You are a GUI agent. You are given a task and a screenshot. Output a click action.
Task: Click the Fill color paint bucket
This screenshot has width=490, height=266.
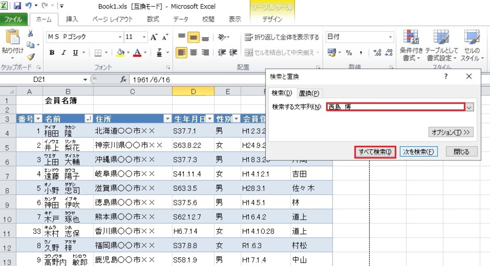click(x=121, y=53)
